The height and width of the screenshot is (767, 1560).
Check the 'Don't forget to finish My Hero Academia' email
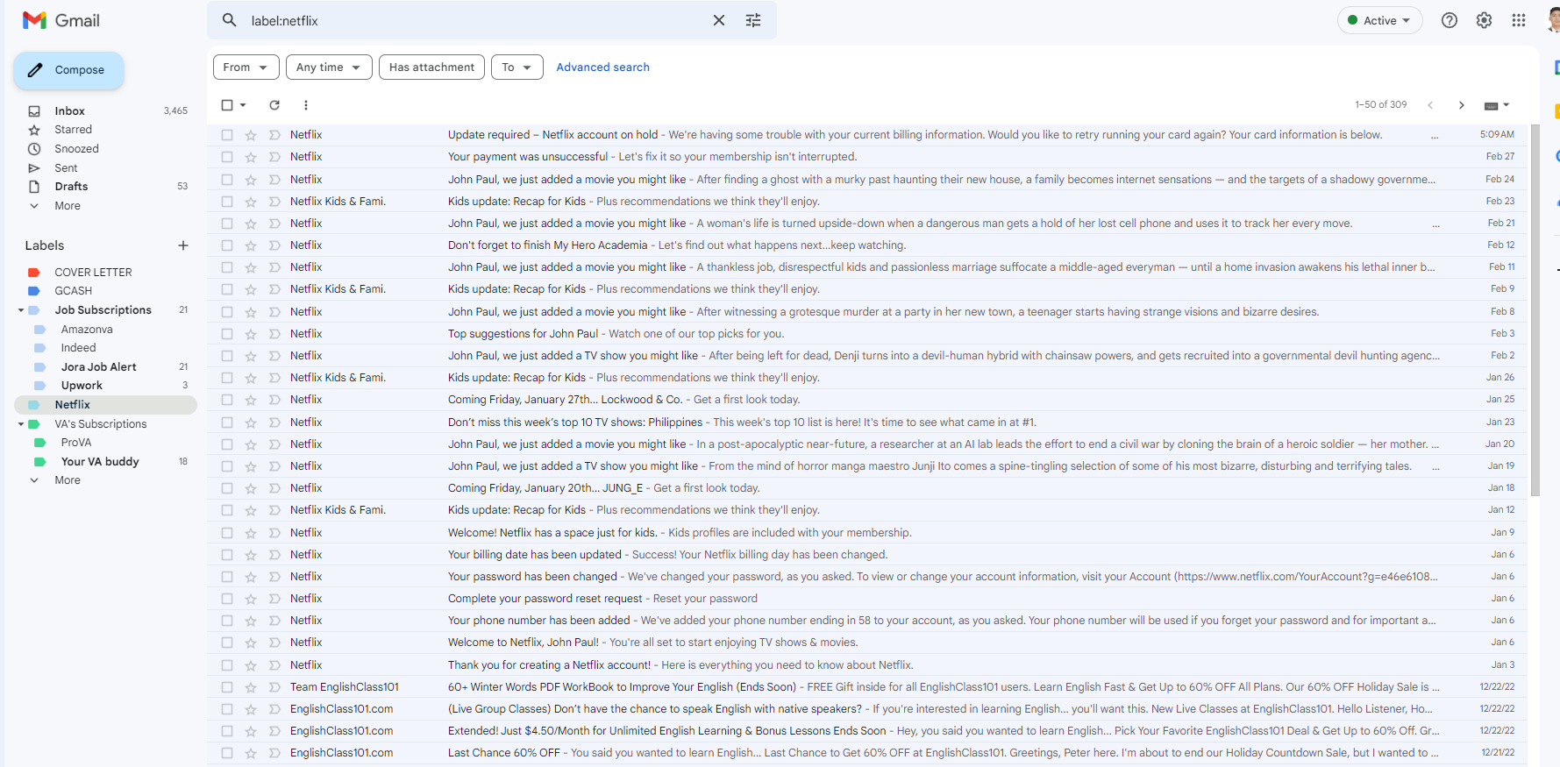point(227,245)
